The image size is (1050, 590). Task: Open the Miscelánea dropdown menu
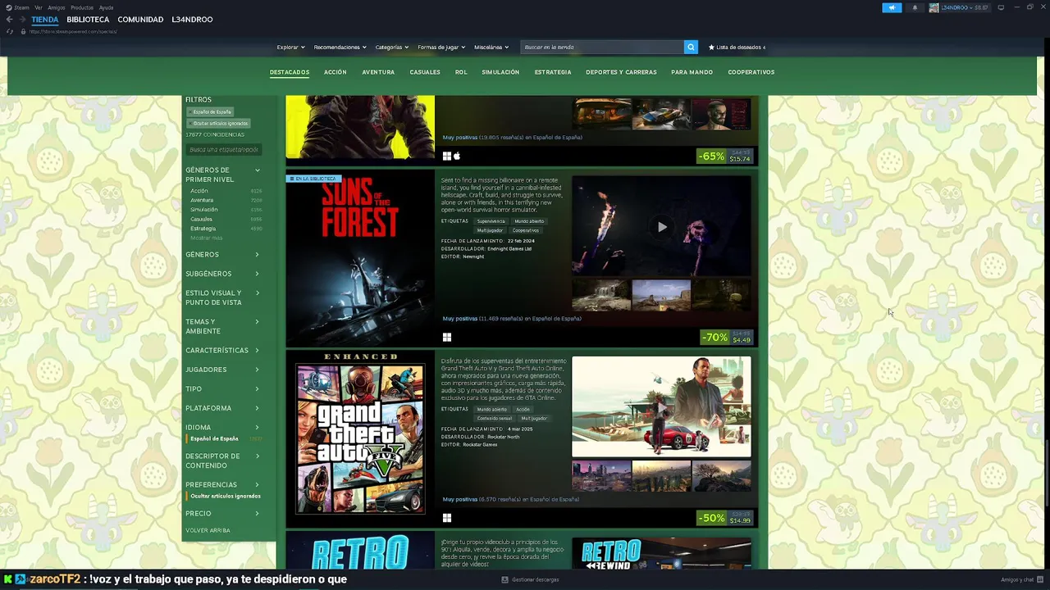point(491,47)
